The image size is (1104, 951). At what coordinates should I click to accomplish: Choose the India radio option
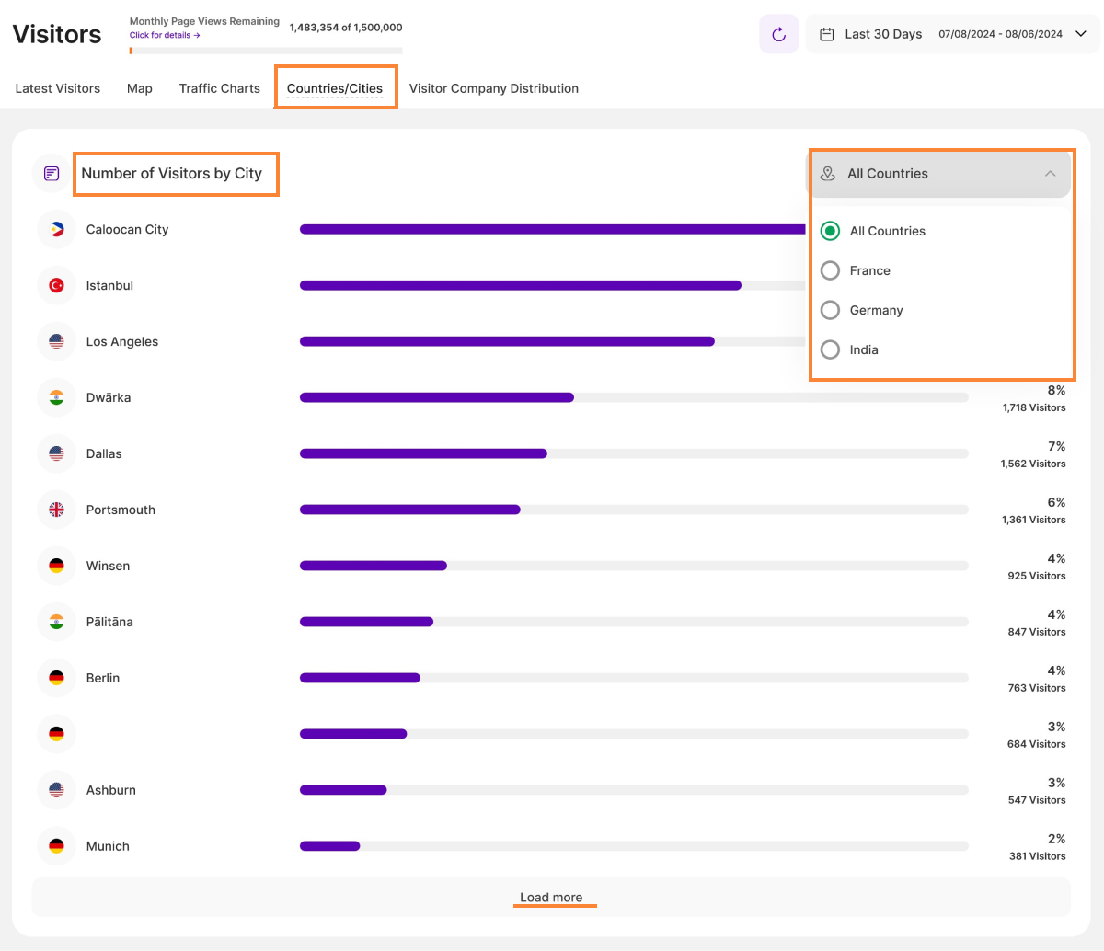pyautogui.click(x=830, y=349)
